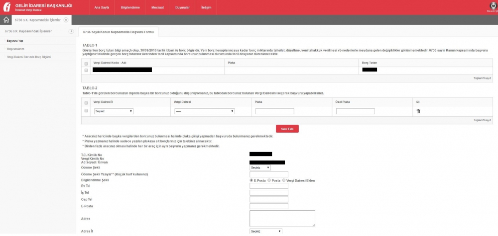Click the Gelir İdaresi Başkanlığı logo

6,7
